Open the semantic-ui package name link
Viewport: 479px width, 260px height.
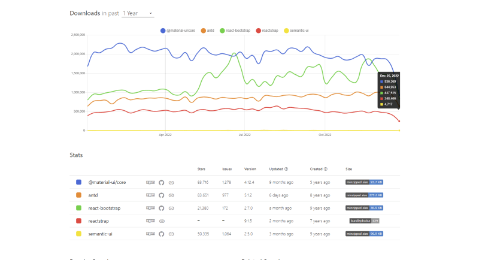coord(100,234)
